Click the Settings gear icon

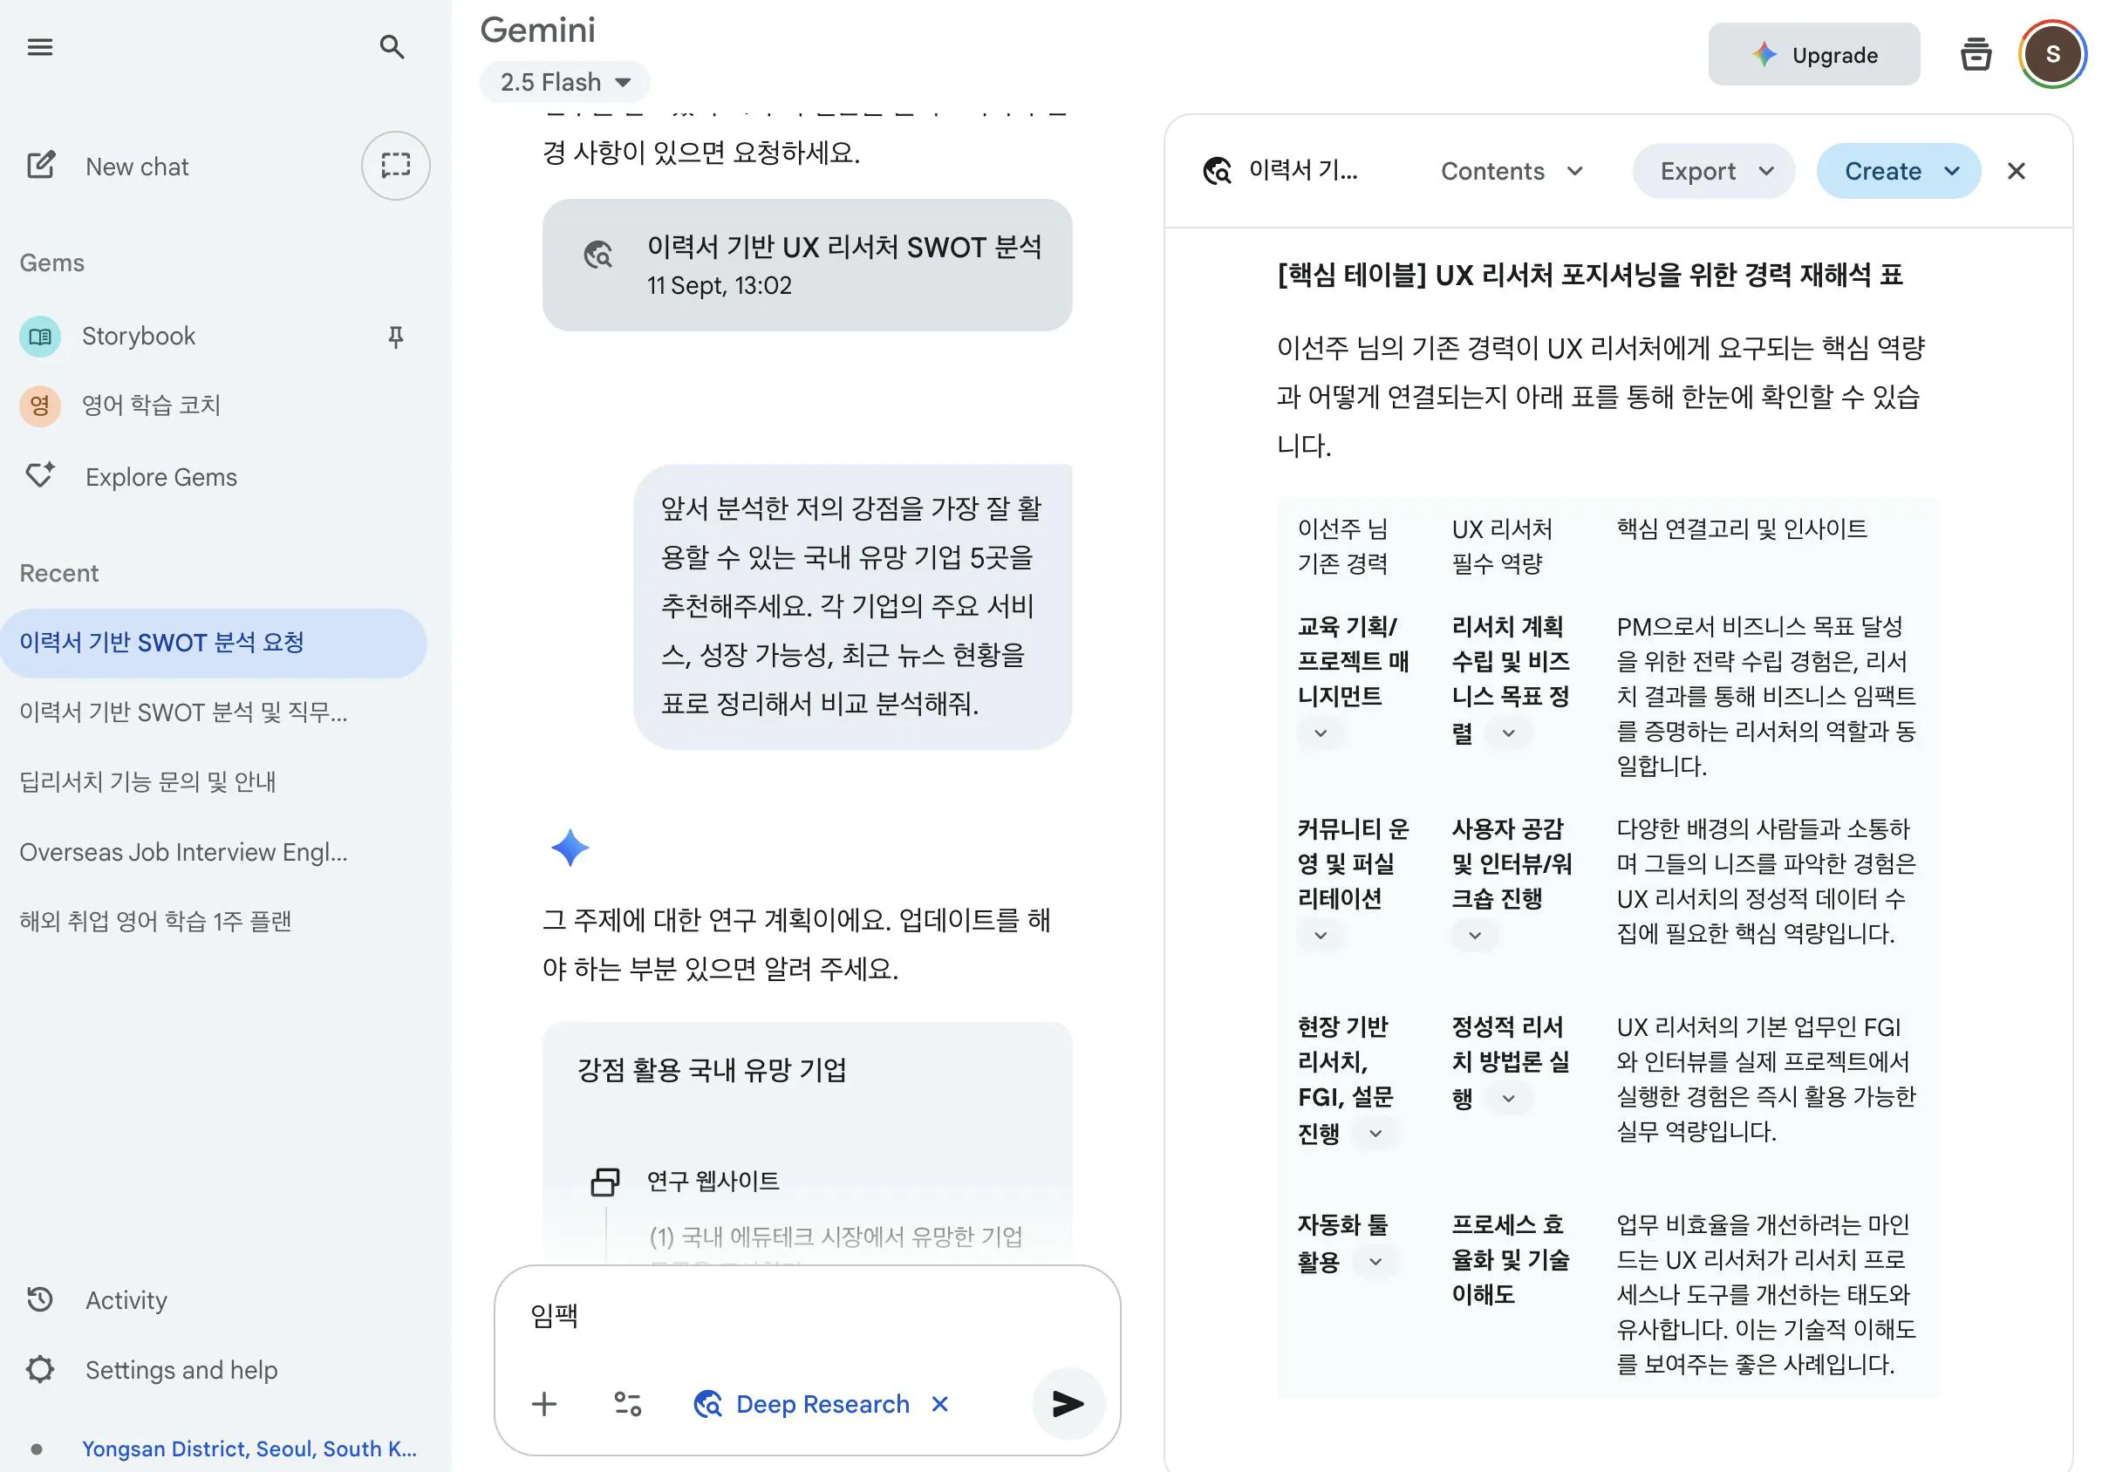pos(39,1369)
